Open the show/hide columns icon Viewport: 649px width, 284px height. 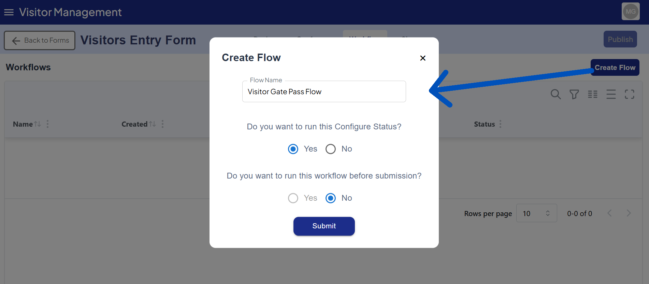[x=593, y=94]
